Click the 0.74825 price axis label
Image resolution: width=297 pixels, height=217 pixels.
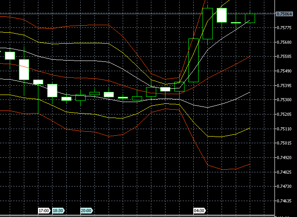[284, 172]
